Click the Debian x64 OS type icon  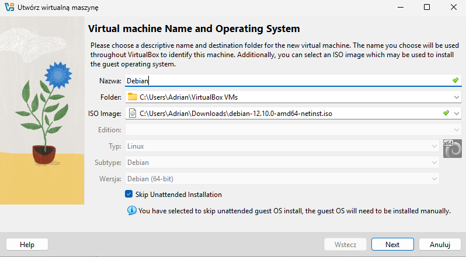(x=453, y=148)
